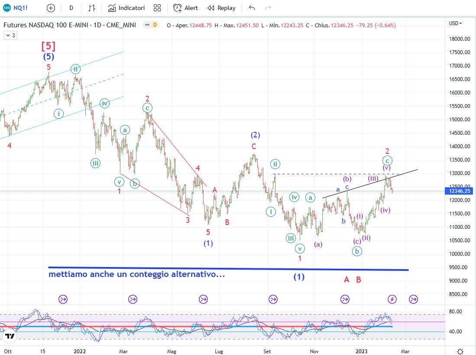Open indicator templates grid icon
Screen dimensions: 476x355
[157, 8]
